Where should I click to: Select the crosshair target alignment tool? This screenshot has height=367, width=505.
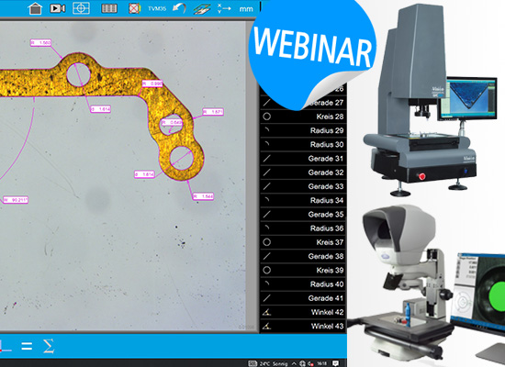tap(81, 8)
